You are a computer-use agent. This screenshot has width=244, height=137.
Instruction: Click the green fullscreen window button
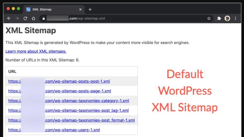click(18, 9)
